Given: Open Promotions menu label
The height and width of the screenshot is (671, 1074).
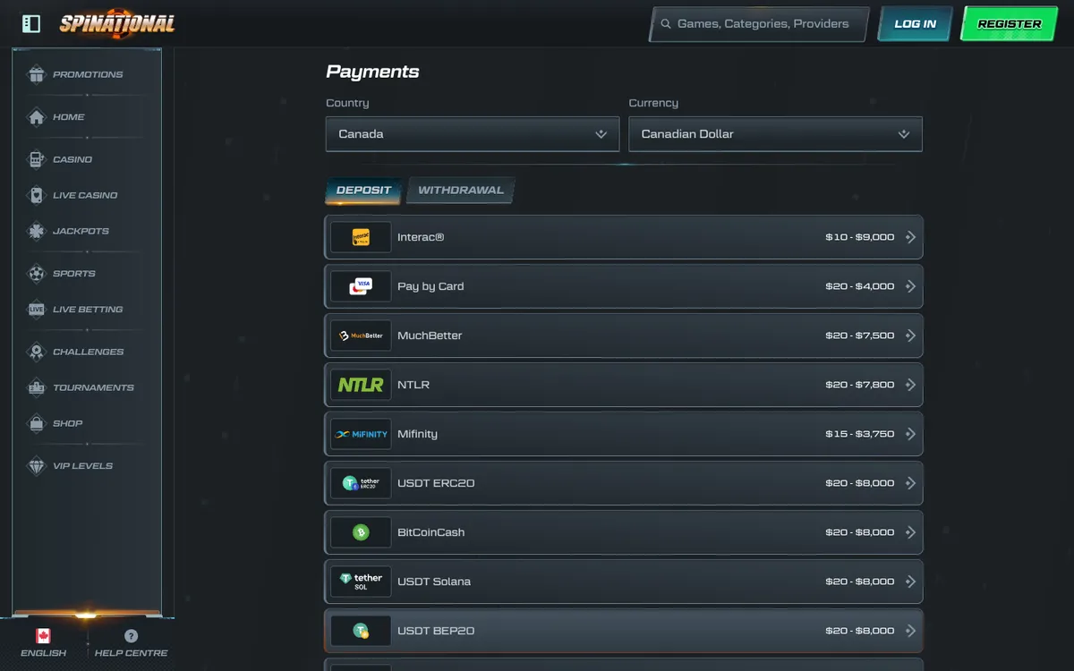Looking at the screenshot, I should coord(88,74).
